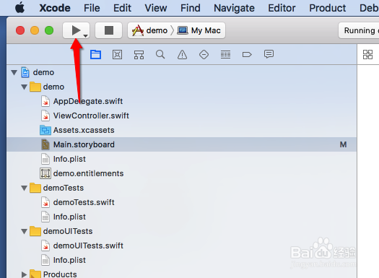
Task: Open the Issue navigator warning icon
Action: [182, 55]
